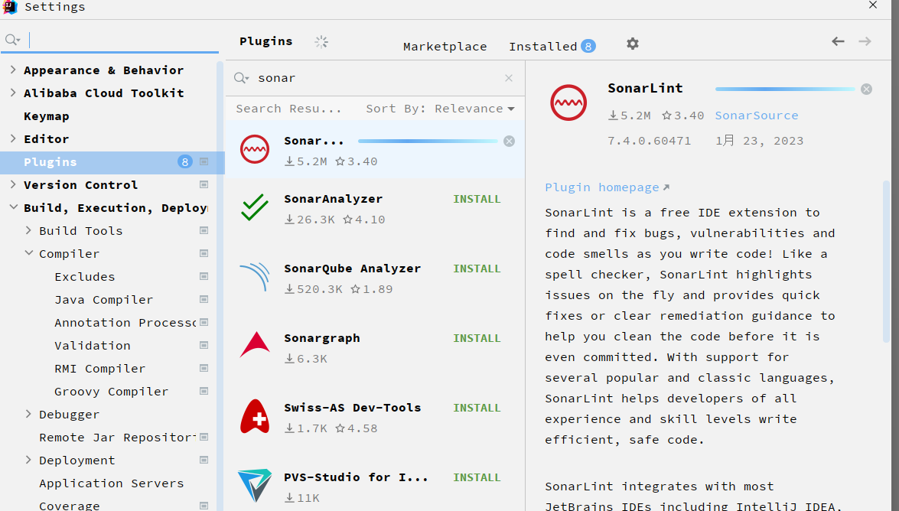Click the project-level icon beside Plugins row
This screenshot has height=511, width=899.
click(x=204, y=161)
